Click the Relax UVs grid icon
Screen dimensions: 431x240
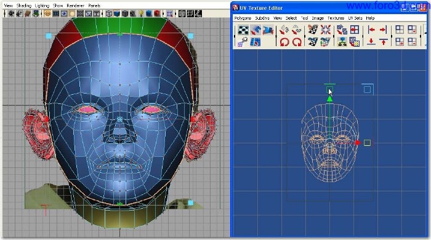tap(355, 42)
